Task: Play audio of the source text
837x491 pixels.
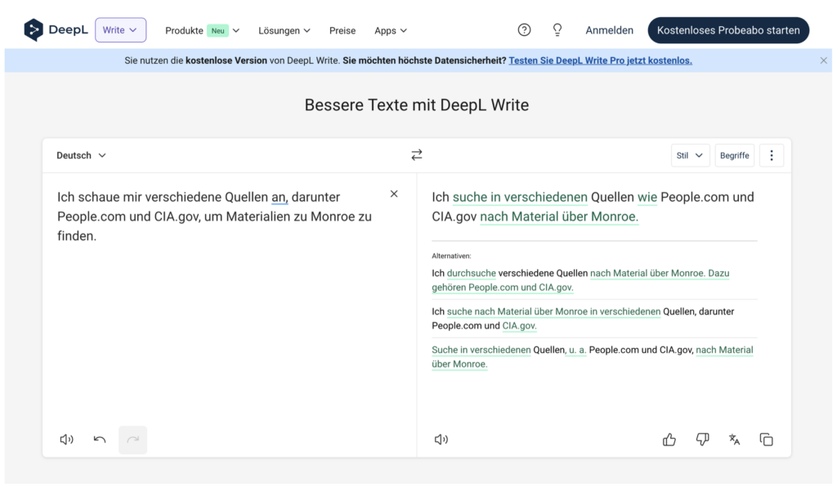Action: 66,440
